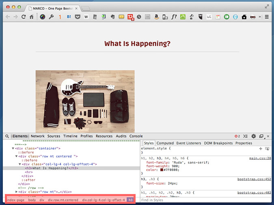Click the #7F0808 color swatch
This screenshot has height=205, width=274.
(x=162, y=170)
